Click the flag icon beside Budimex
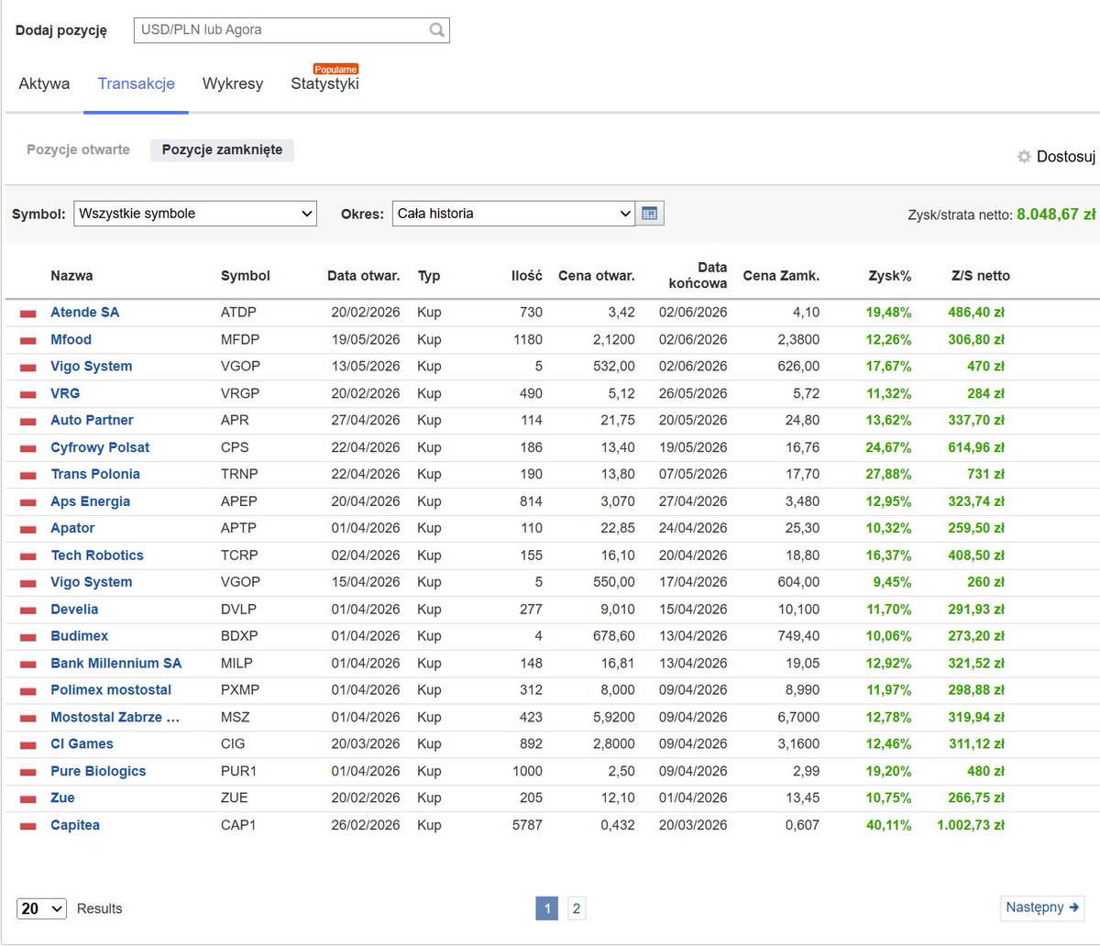The height and width of the screenshot is (946, 1100). pyautogui.click(x=28, y=637)
